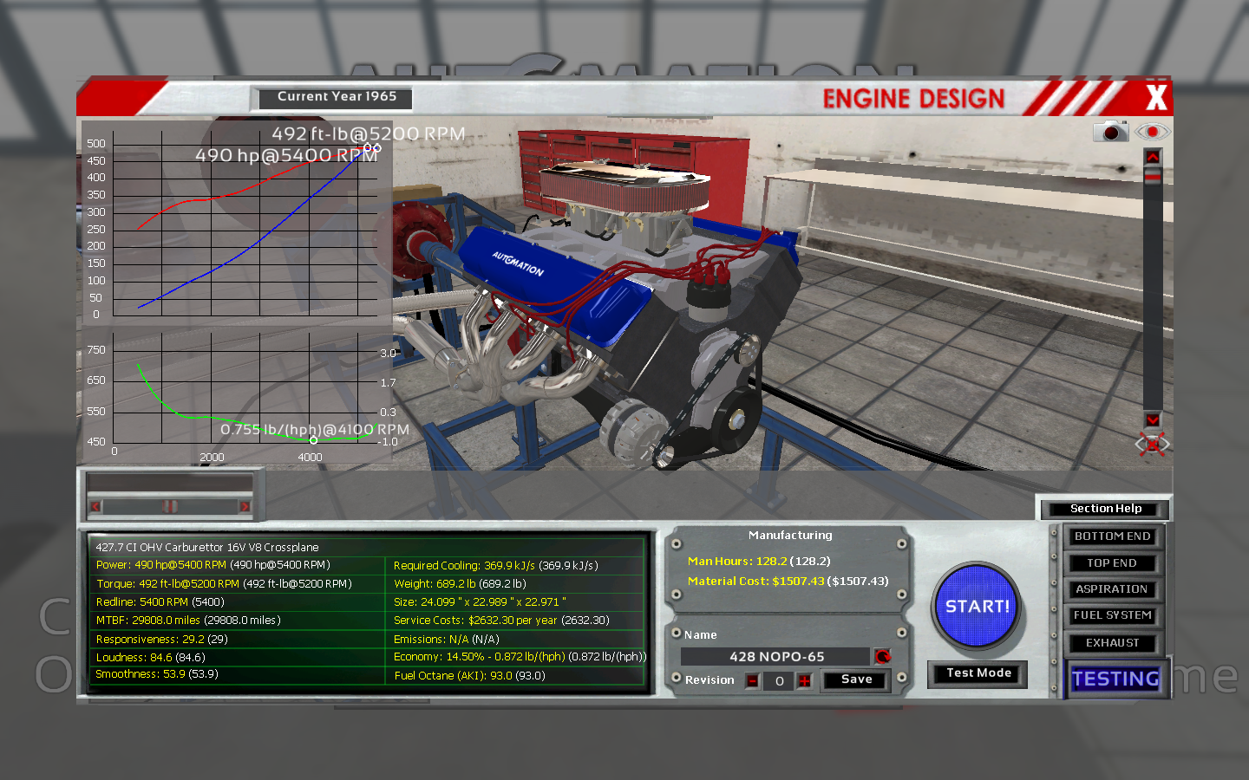Click the Loudness: 84.6 stat
Viewport: 1249px width, 780px height.
click(x=150, y=658)
